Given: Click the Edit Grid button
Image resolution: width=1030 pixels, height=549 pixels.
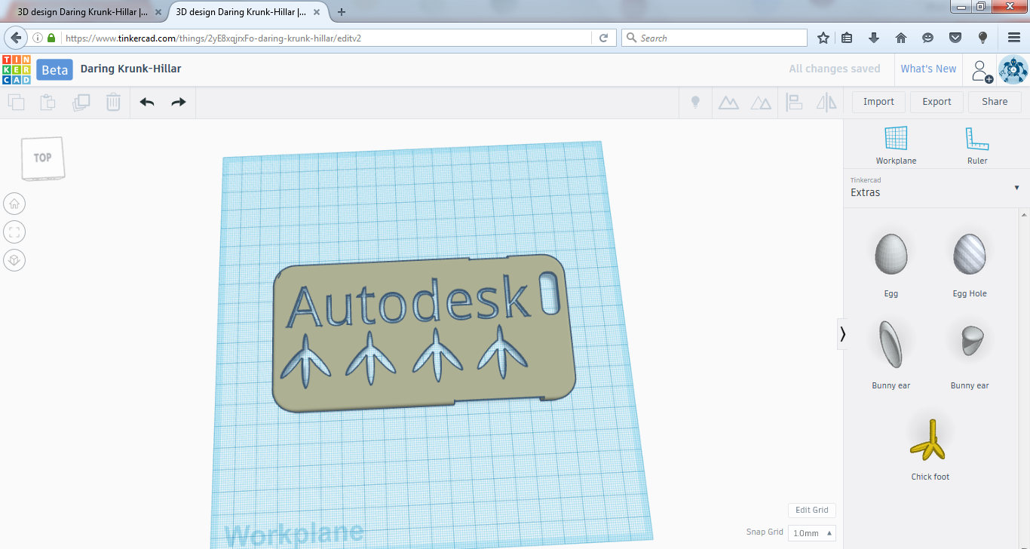Looking at the screenshot, I should click(812, 511).
